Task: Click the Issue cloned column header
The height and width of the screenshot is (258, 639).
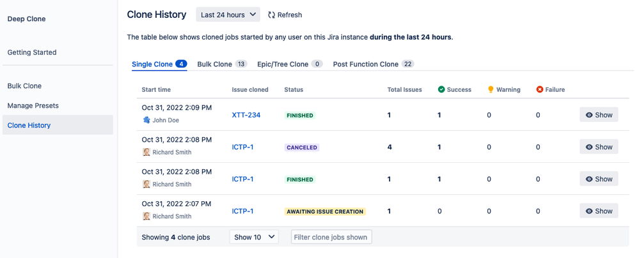Action: click(250, 89)
